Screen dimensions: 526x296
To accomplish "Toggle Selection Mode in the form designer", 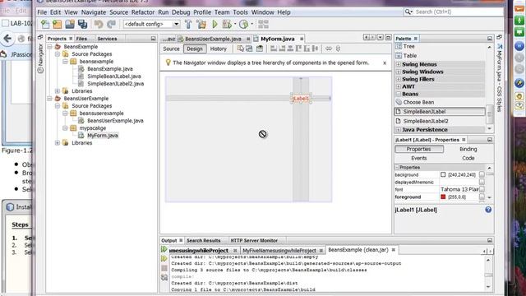I will 241,49.
